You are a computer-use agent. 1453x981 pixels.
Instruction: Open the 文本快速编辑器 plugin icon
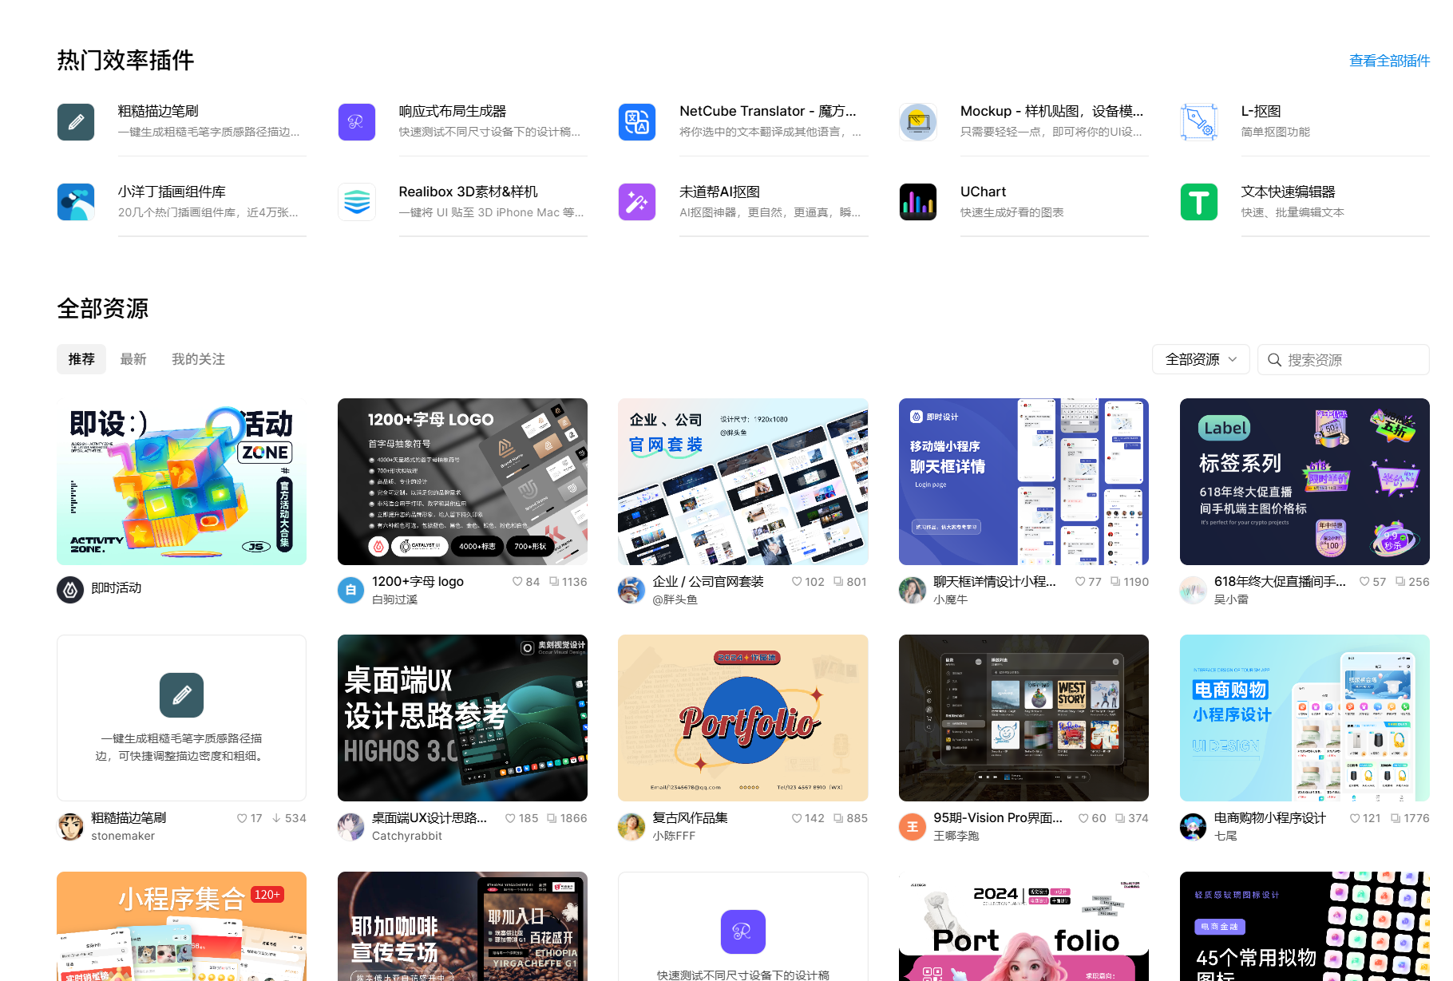click(1199, 202)
